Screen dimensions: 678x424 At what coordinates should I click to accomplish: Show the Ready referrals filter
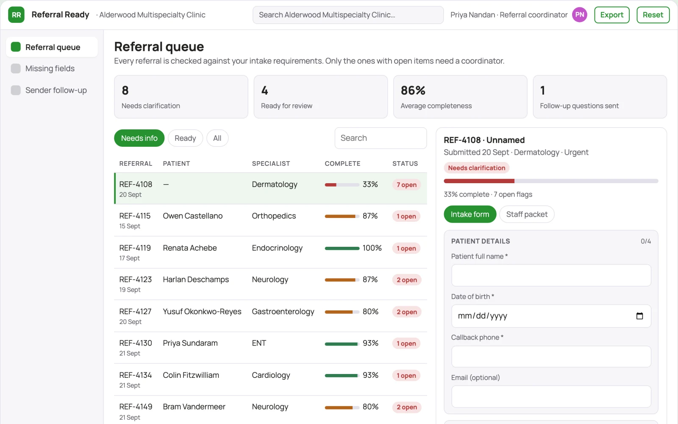tap(185, 138)
